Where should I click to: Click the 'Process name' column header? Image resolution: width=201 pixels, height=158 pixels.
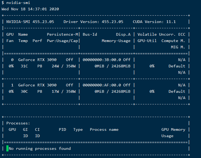(104, 129)
